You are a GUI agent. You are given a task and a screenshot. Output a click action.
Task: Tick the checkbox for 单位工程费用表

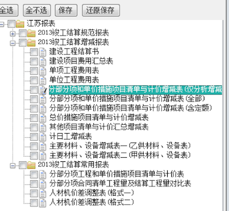pos(34,80)
